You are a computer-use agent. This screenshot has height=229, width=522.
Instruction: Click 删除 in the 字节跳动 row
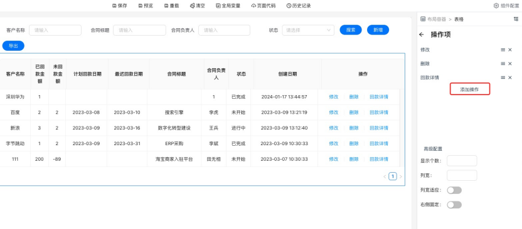[354, 144]
